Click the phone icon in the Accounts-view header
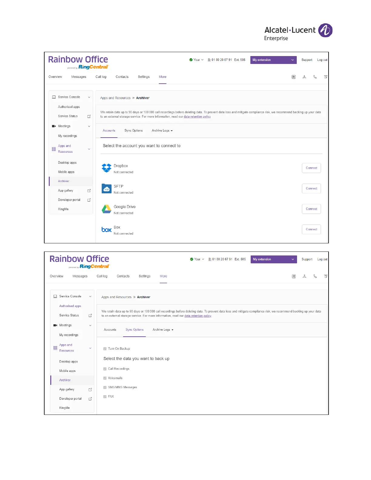371x480 pixels. [315, 77]
